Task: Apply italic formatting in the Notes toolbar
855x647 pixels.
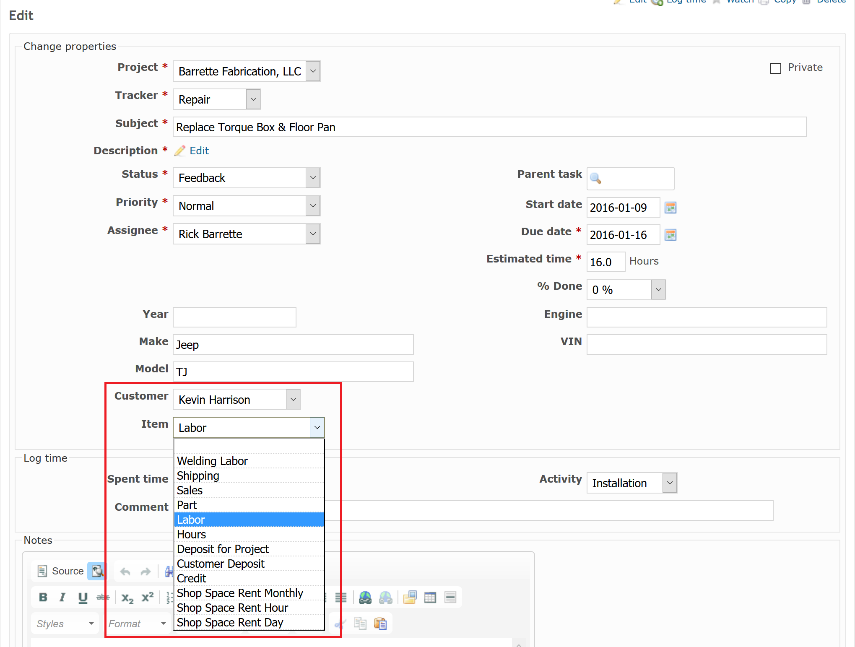Action: tap(63, 597)
